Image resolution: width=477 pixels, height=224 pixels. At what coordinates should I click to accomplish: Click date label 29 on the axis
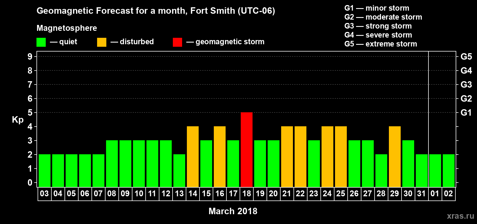395,194
